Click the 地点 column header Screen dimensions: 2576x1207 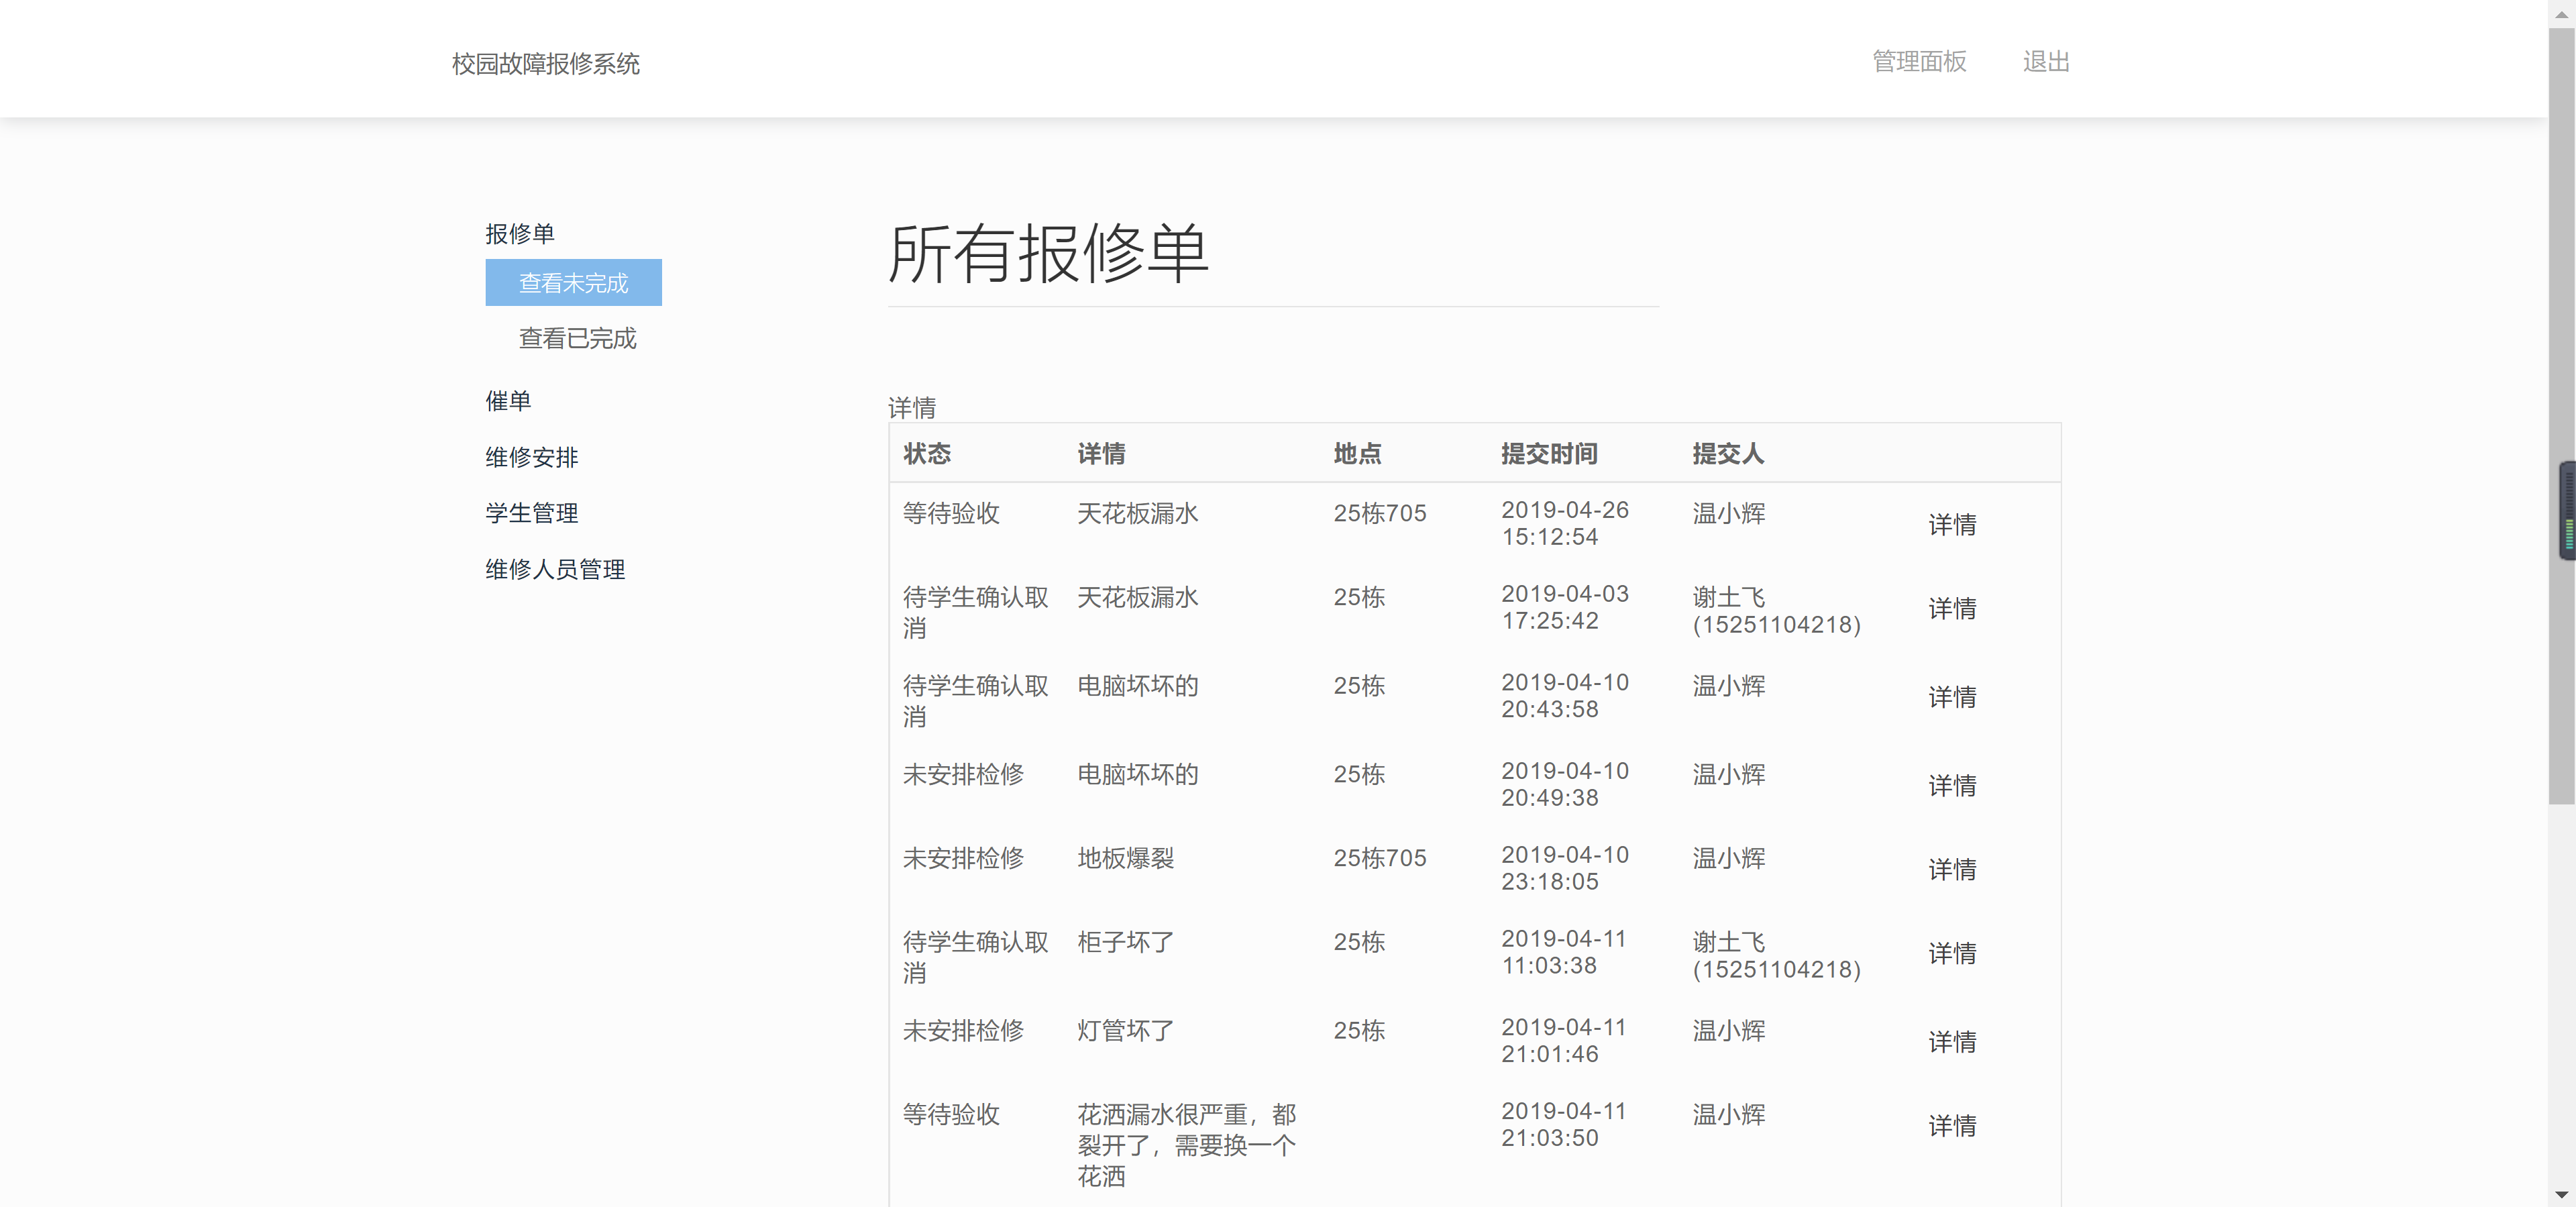click(1357, 453)
